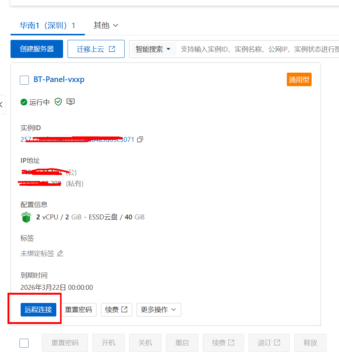
Task: Click the 重置密码 button in the server card
Action: pyautogui.click(x=78, y=310)
